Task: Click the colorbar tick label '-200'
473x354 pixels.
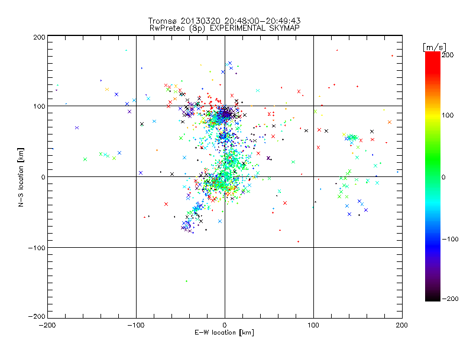Action: click(450, 299)
